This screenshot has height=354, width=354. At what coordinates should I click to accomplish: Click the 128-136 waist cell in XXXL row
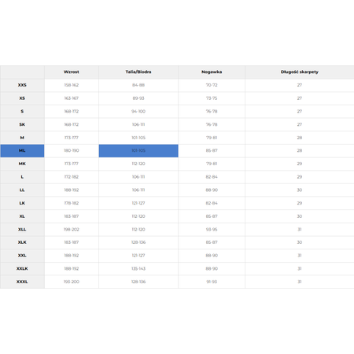[x=138, y=282]
